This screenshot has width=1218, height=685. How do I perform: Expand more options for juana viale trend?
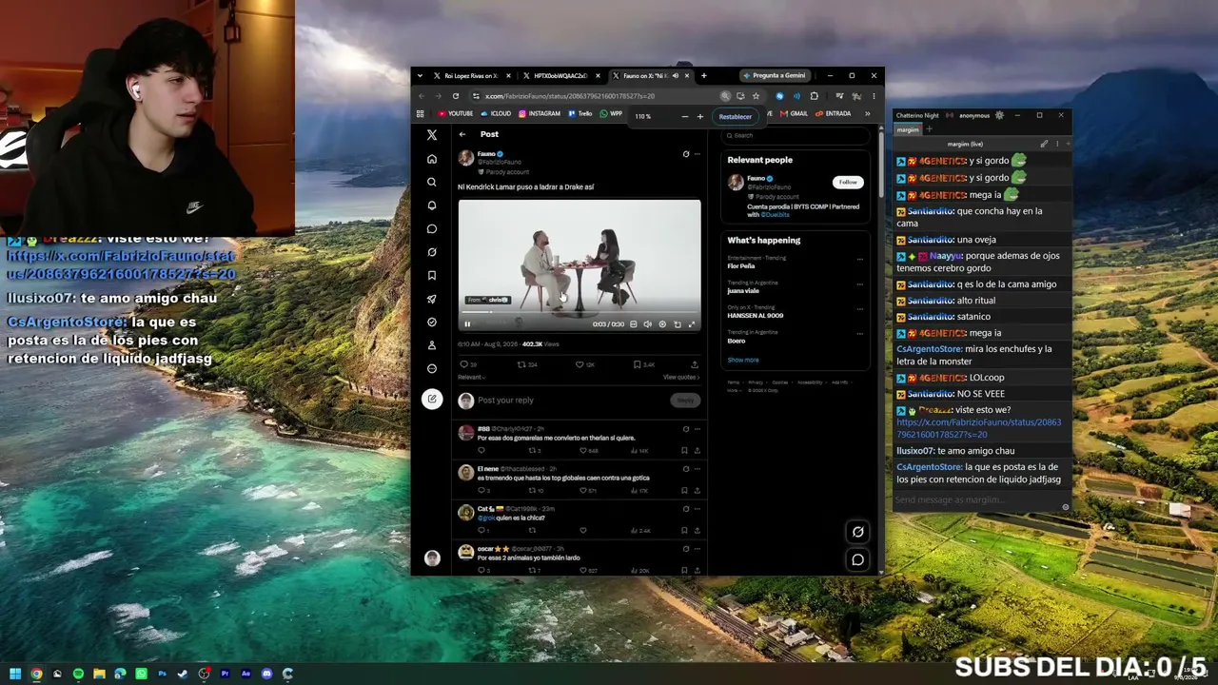(x=859, y=284)
